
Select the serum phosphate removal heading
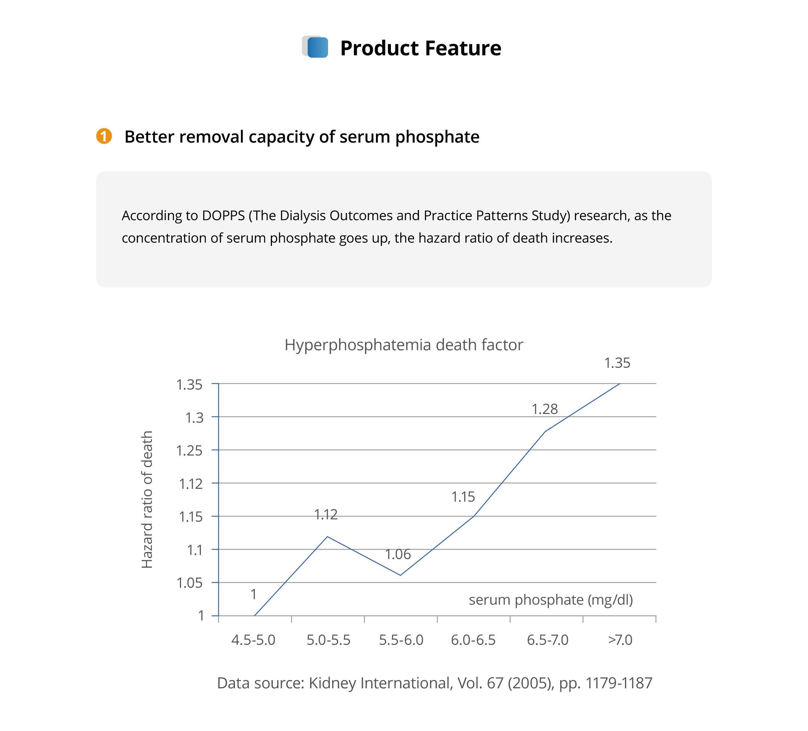pos(302,137)
